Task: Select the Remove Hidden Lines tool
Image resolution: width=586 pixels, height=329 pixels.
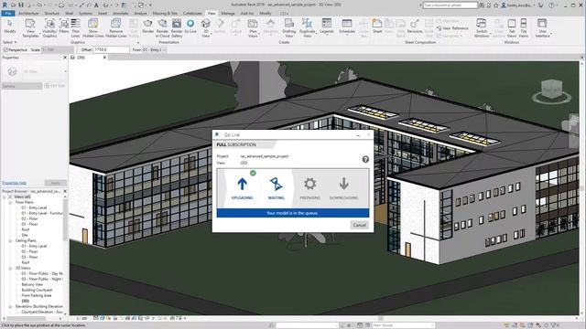Action: pos(116,28)
